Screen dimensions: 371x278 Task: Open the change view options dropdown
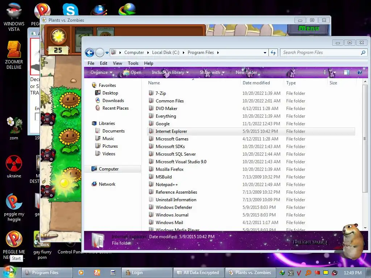tap(335, 72)
